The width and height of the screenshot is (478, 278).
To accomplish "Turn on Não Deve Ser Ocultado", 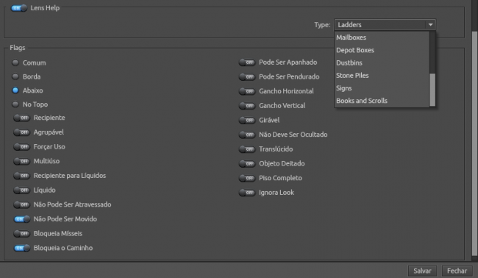I will pyautogui.click(x=247, y=135).
